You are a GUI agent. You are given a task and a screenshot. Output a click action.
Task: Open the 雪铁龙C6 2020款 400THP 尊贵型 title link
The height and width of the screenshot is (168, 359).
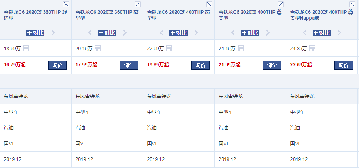point(250,15)
